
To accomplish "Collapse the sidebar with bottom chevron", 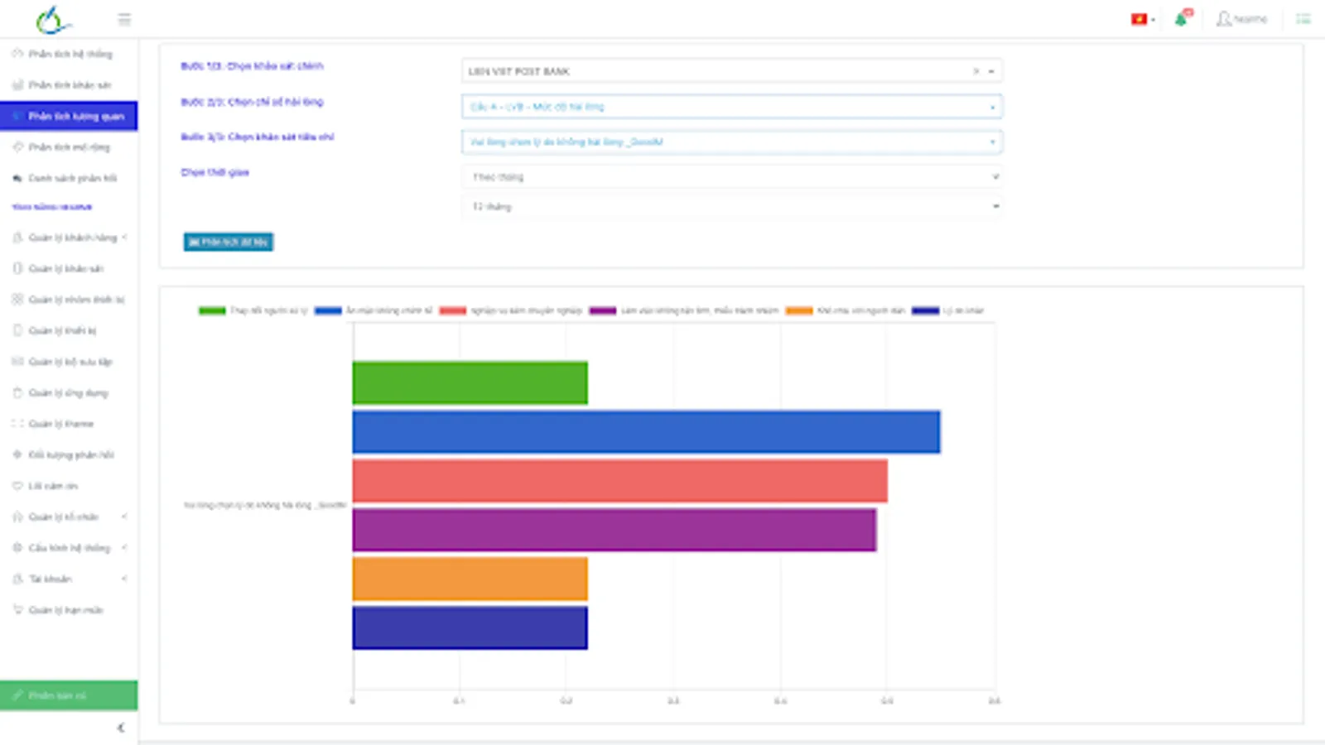I will pos(121,728).
